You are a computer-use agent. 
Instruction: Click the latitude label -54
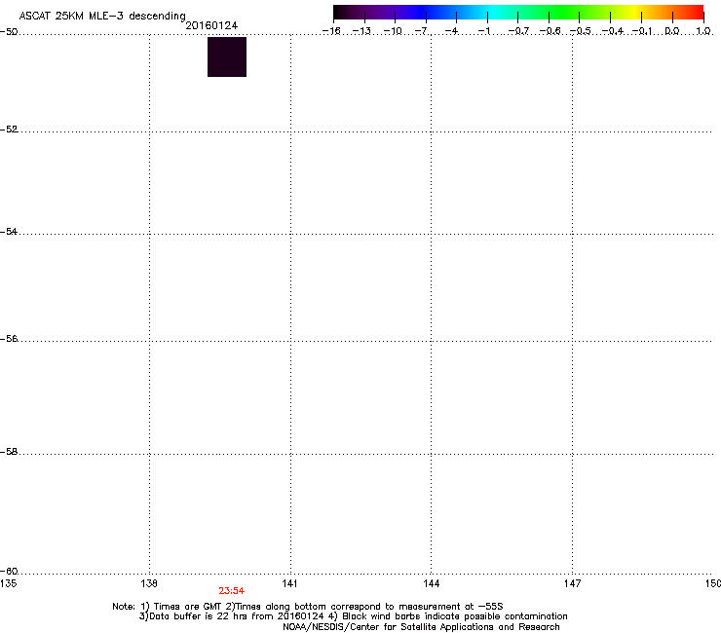[9, 231]
